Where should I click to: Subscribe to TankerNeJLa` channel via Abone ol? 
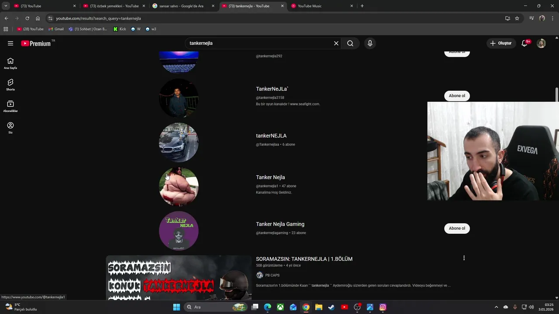pyautogui.click(x=457, y=96)
